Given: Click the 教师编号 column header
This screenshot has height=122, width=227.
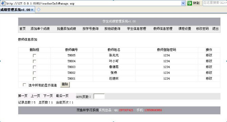Looking at the screenshot, I should [71, 50].
